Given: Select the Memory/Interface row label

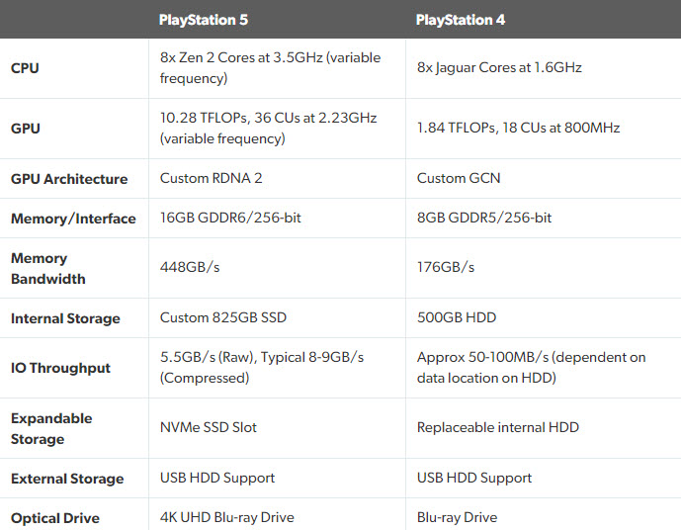Looking at the screenshot, I should (x=73, y=219).
